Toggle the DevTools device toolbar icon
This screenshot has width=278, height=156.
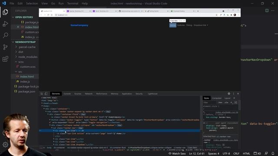[46, 94]
